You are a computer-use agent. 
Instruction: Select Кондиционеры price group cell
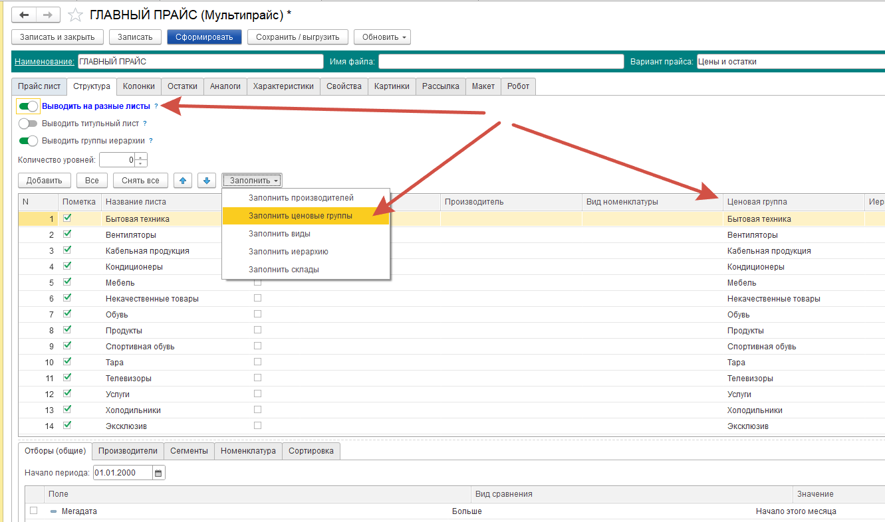click(x=793, y=267)
